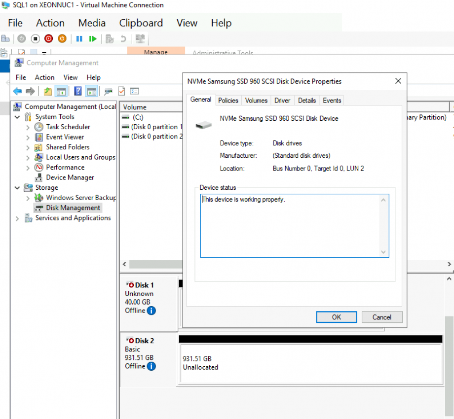The image size is (454, 419).
Task: Click the Device status box down scroll arrow
Action: pyautogui.click(x=383, y=252)
